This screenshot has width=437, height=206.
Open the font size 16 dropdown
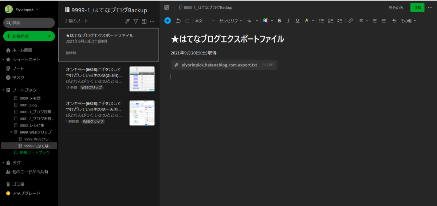tap(252, 21)
